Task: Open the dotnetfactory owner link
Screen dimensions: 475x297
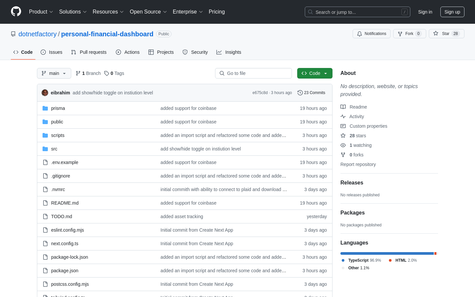Action: (x=38, y=34)
